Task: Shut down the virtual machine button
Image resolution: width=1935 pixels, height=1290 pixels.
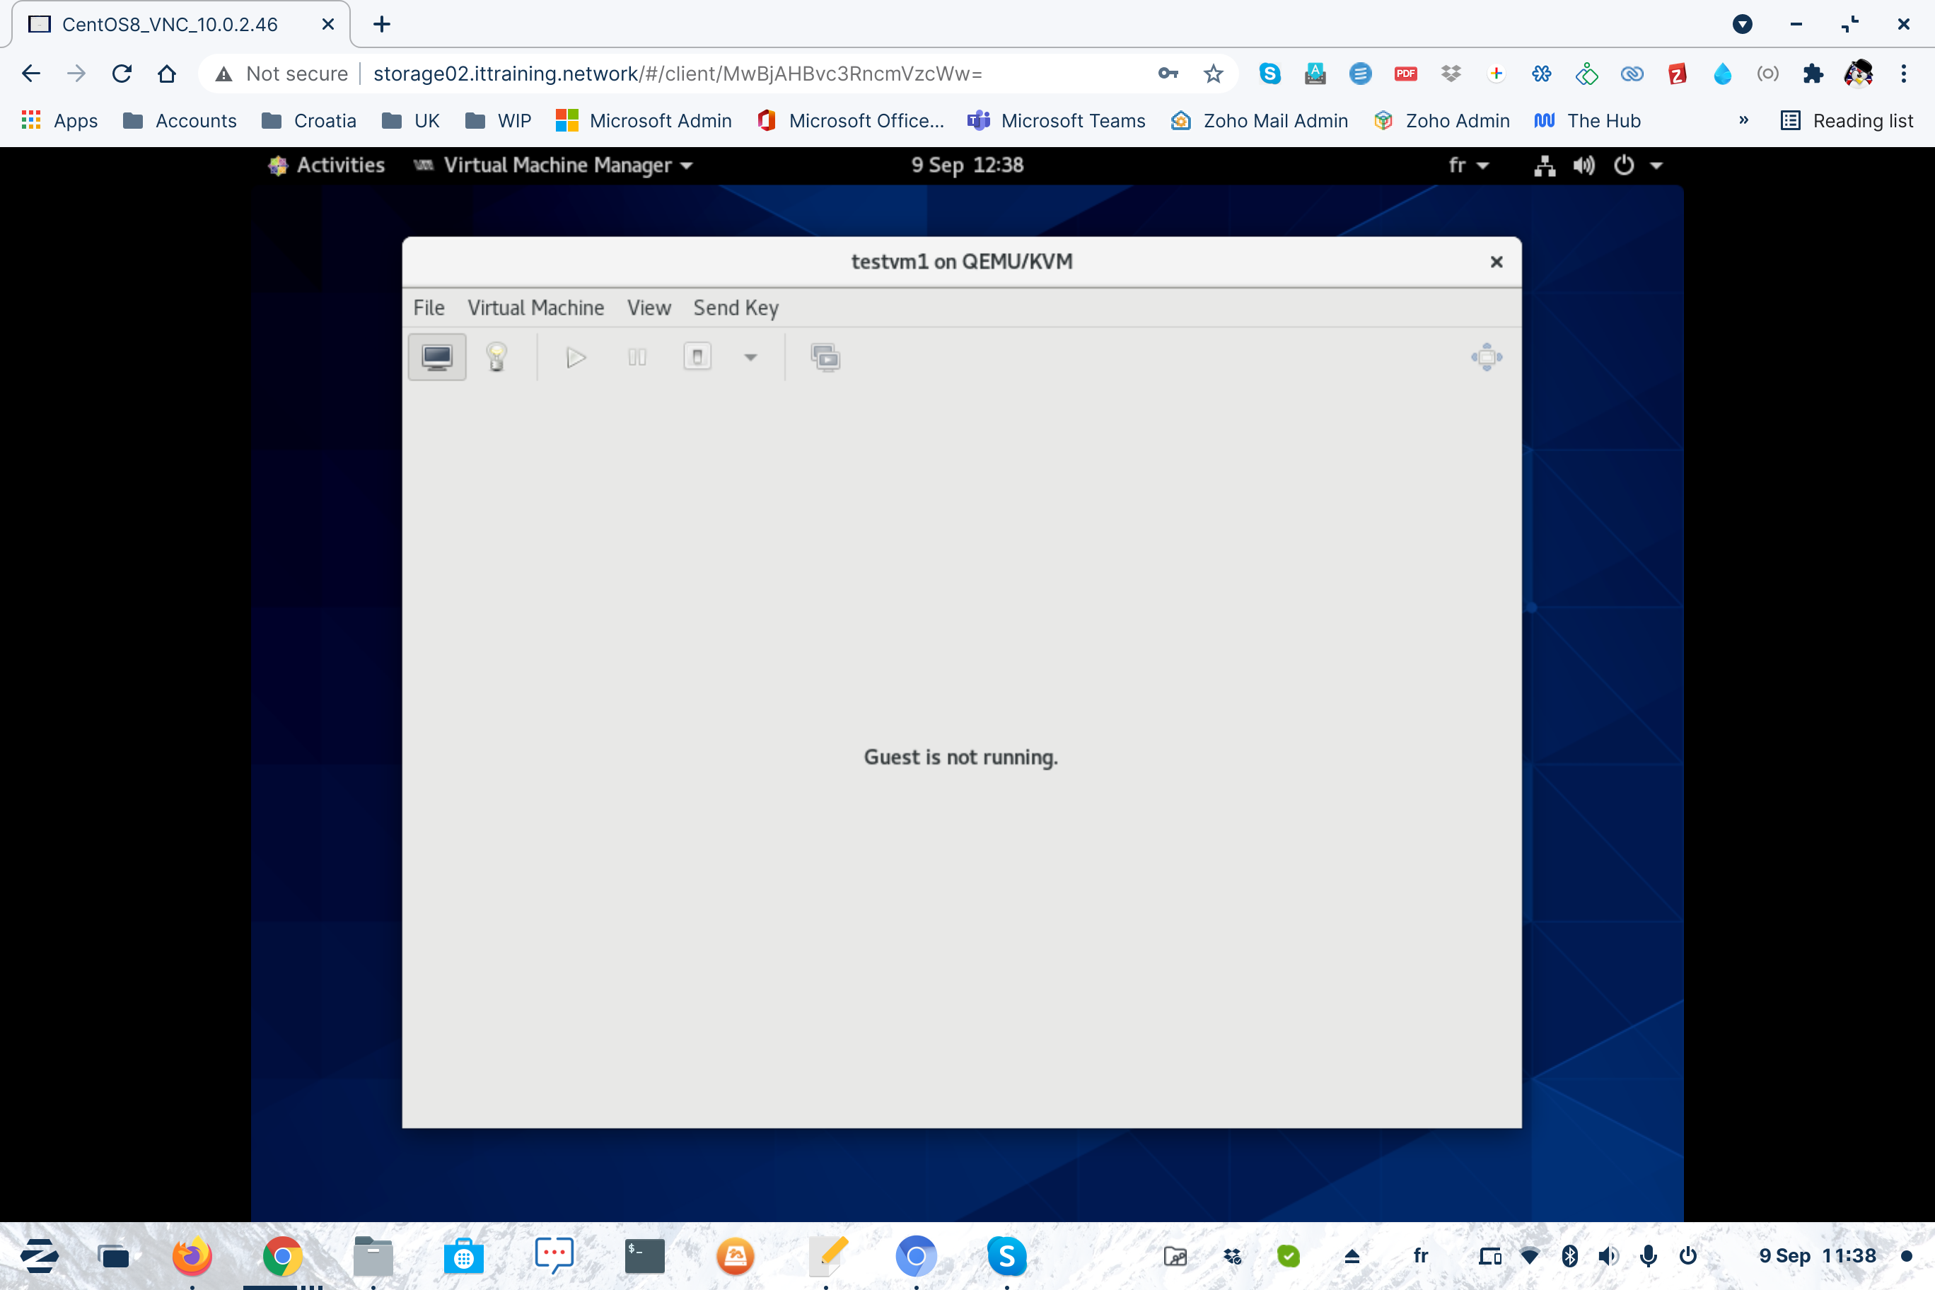Action: pyautogui.click(x=697, y=357)
